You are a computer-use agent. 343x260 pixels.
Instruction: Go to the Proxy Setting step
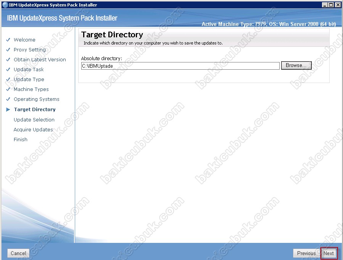[x=30, y=49]
